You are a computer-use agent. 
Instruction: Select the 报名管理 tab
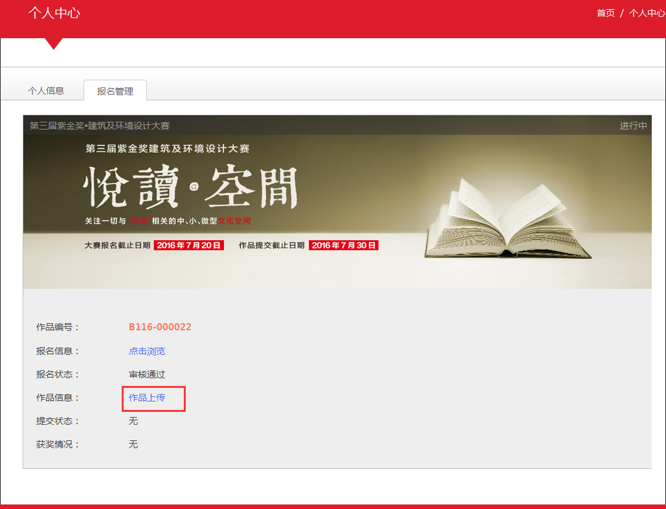[115, 91]
